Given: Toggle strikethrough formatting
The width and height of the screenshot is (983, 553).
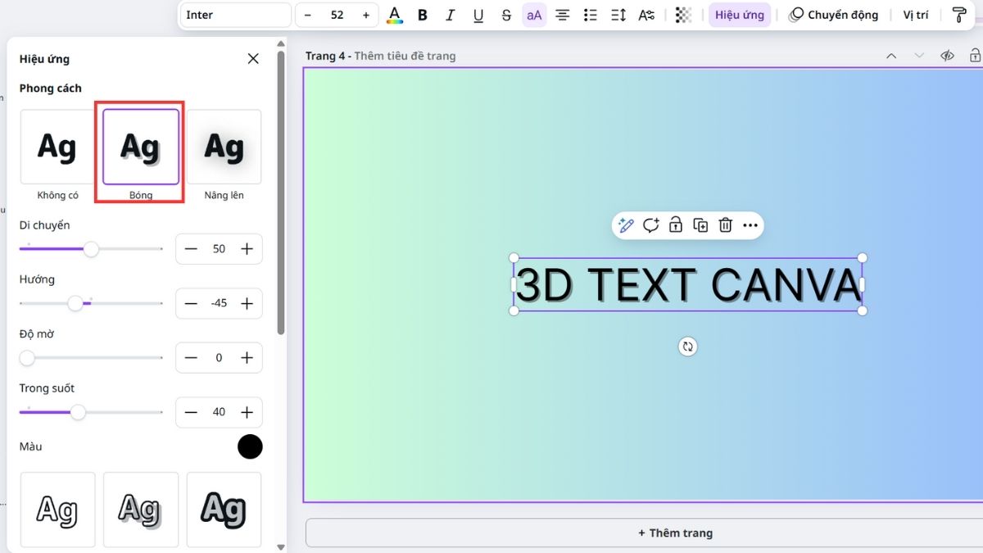Looking at the screenshot, I should (506, 15).
